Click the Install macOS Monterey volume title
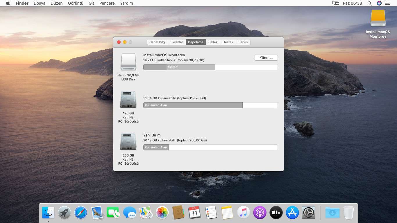 pos(164,55)
